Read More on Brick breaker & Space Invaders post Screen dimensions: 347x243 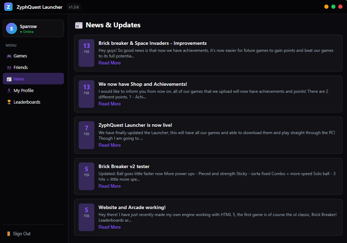click(x=109, y=63)
